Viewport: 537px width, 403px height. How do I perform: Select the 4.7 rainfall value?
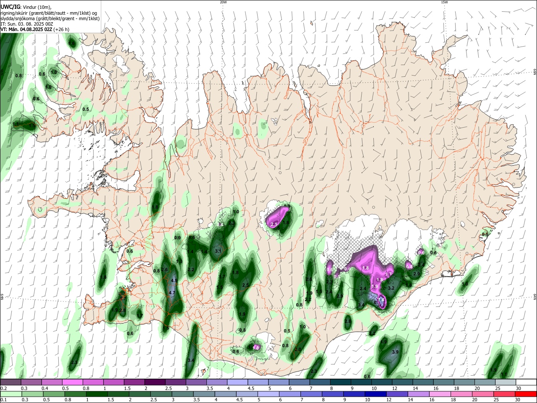tap(172, 293)
